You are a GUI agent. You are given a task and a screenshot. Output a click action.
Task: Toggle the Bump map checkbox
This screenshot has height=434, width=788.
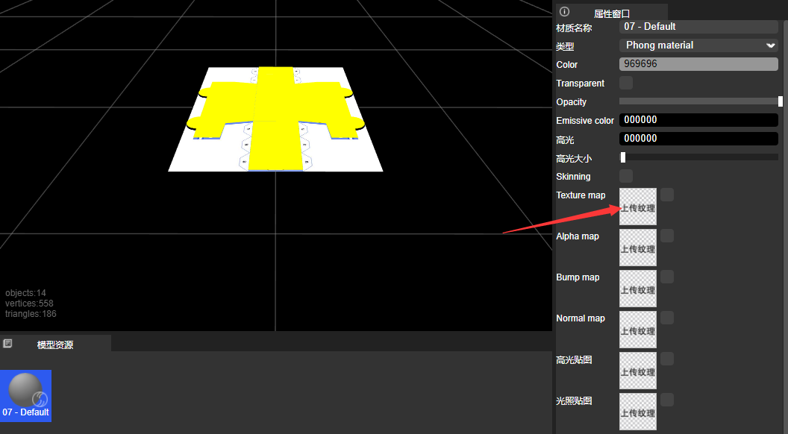coord(667,277)
